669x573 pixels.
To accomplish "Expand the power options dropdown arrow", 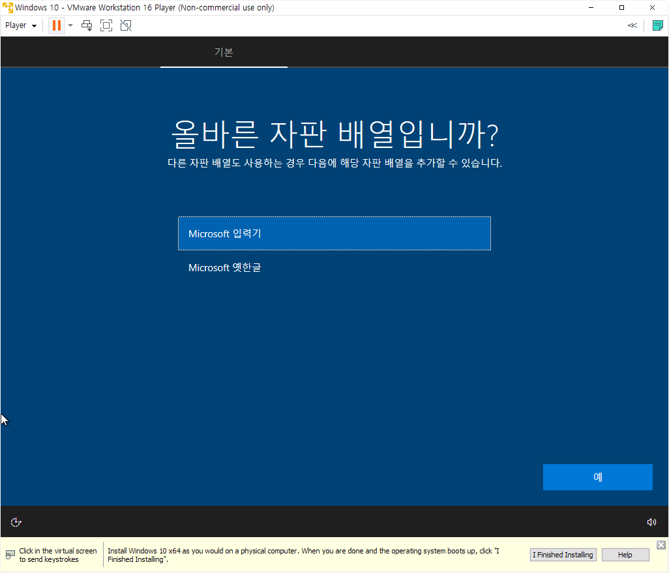I will [x=70, y=25].
